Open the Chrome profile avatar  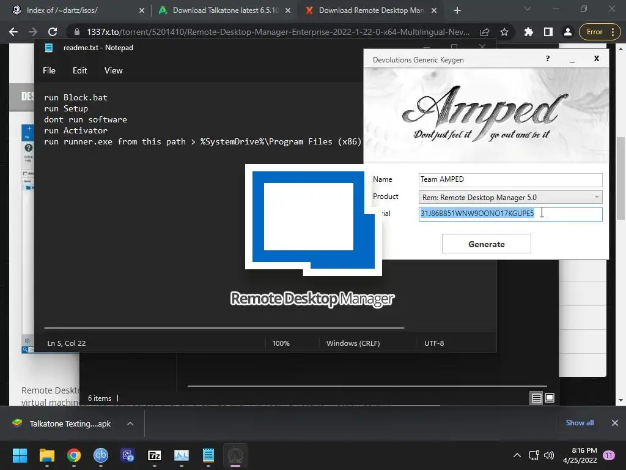tap(568, 32)
